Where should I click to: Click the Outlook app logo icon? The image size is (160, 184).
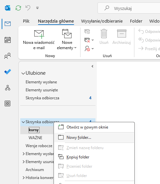click(x=8, y=8)
